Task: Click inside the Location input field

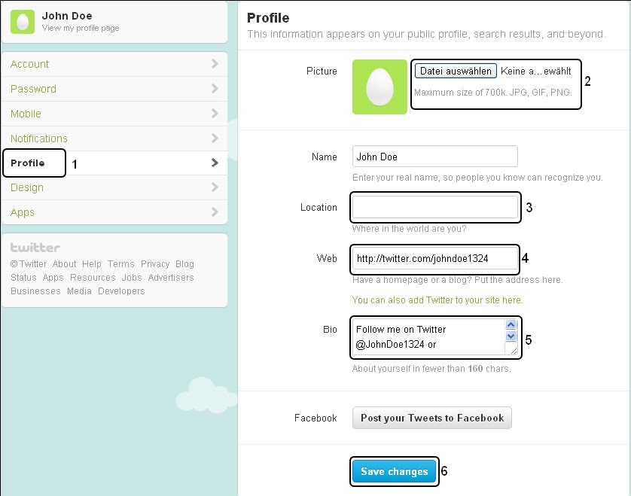Action: tap(435, 208)
